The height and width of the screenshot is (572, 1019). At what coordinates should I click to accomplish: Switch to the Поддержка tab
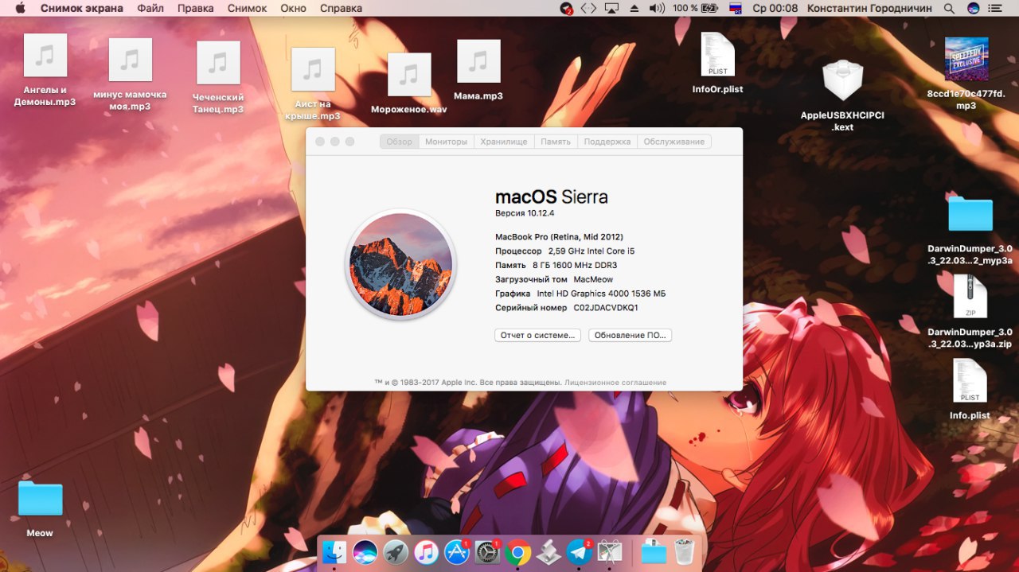tap(607, 142)
